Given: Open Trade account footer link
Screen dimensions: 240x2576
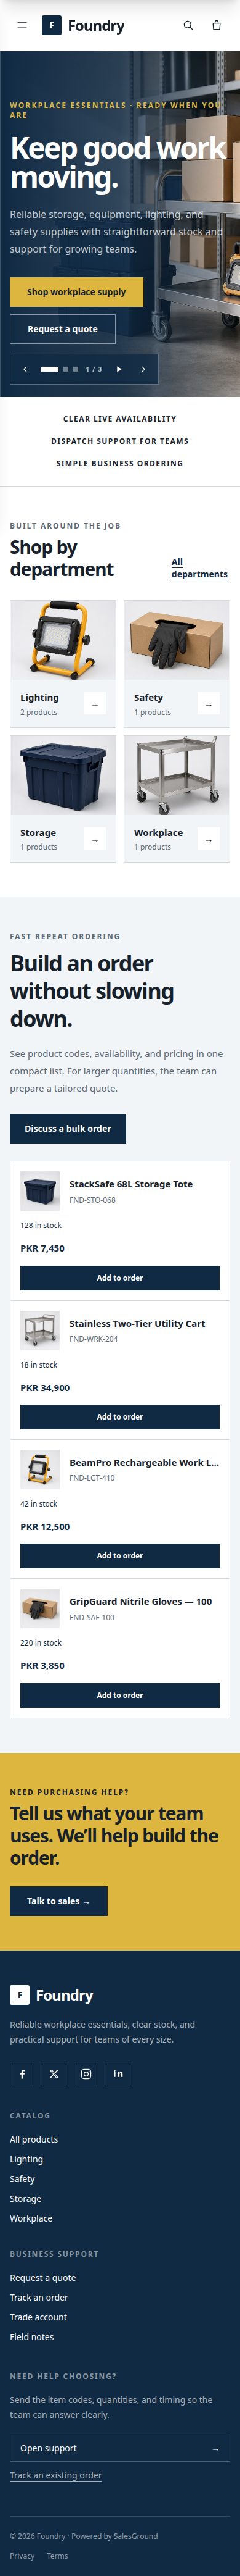Looking at the screenshot, I should (x=39, y=2317).
